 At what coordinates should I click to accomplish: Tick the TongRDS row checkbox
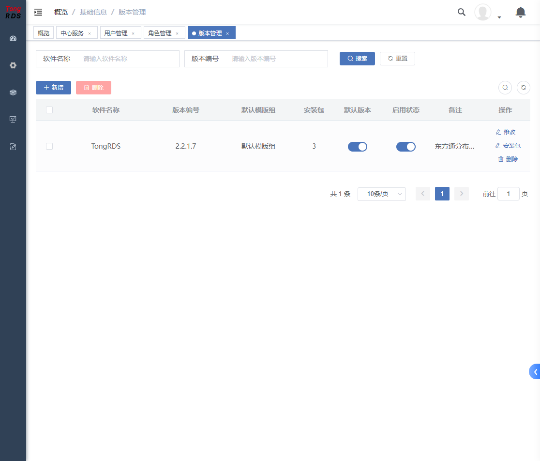(x=49, y=146)
